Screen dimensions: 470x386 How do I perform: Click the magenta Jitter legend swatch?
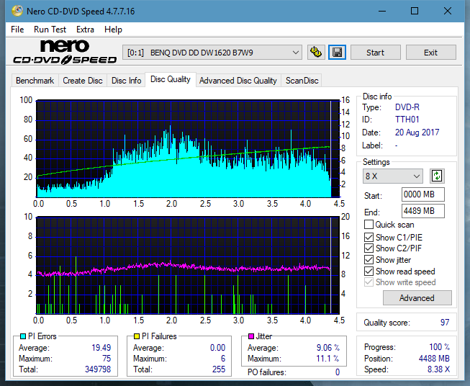coord(251,336)
